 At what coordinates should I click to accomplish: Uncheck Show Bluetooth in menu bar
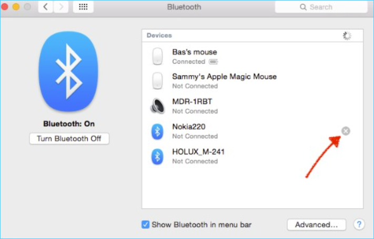pyautogui.click(x=146, y=224)
